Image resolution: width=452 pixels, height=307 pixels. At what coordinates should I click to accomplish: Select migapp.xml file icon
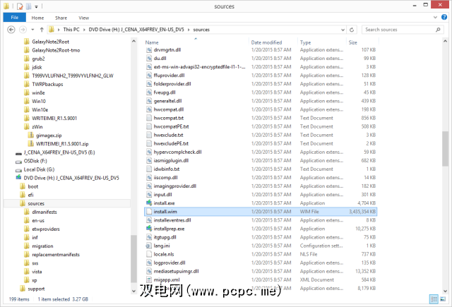tap(149, 279)
